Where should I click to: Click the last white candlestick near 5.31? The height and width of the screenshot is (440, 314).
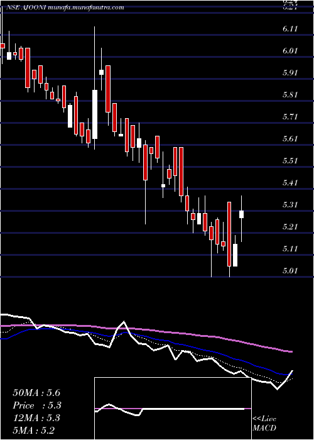click(x=241, y=214)
